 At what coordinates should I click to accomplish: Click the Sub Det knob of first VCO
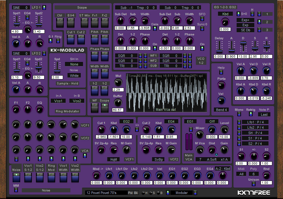(x=121, y=21)
